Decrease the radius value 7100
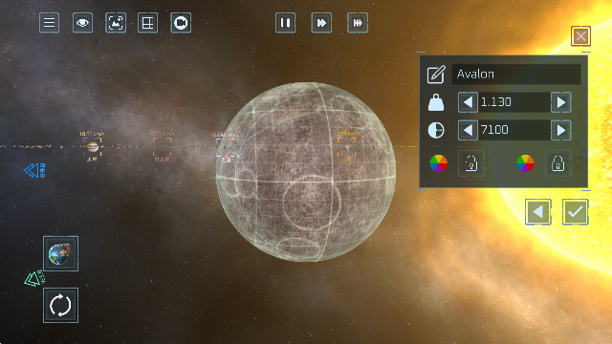 (468, 130)
